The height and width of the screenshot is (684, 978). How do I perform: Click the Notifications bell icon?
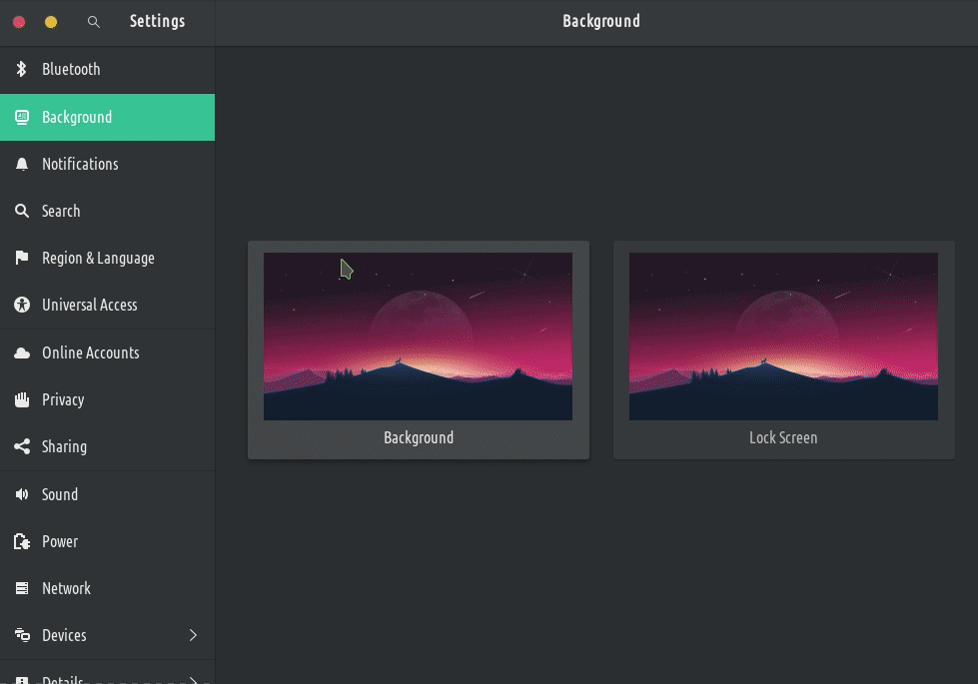point(21,165)
